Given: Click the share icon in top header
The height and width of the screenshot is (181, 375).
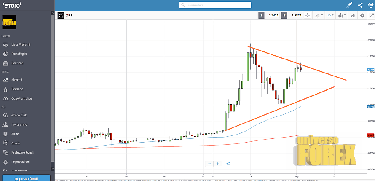Looking at the screenshot, I should coord(360,5).
